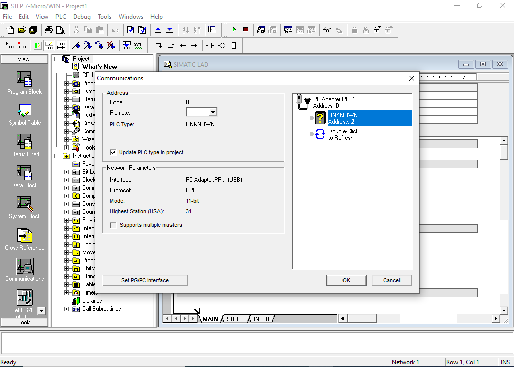
Task: Click the Run (green play) toolbar icon
Action: coord(234,30)
